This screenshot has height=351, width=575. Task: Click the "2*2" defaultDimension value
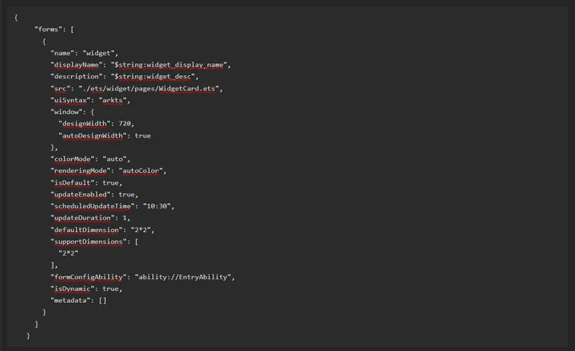(x=141, y=229)
